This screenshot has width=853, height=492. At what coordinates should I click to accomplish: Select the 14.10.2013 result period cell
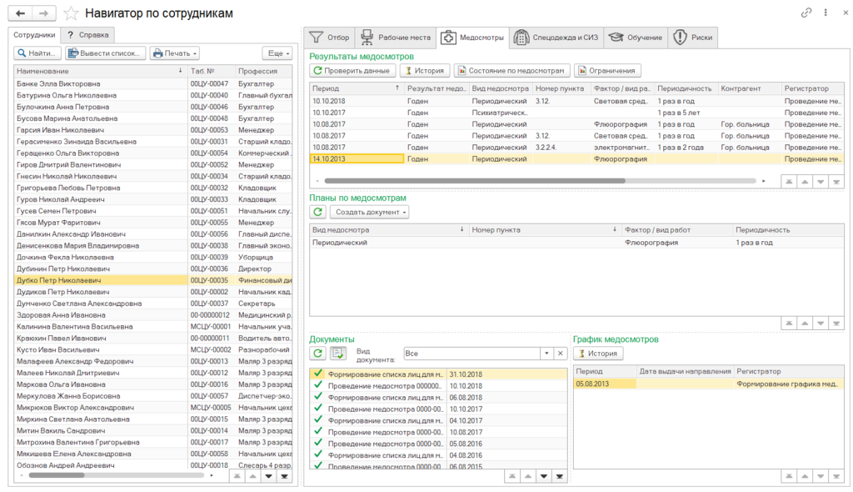(x=357, y=159)
